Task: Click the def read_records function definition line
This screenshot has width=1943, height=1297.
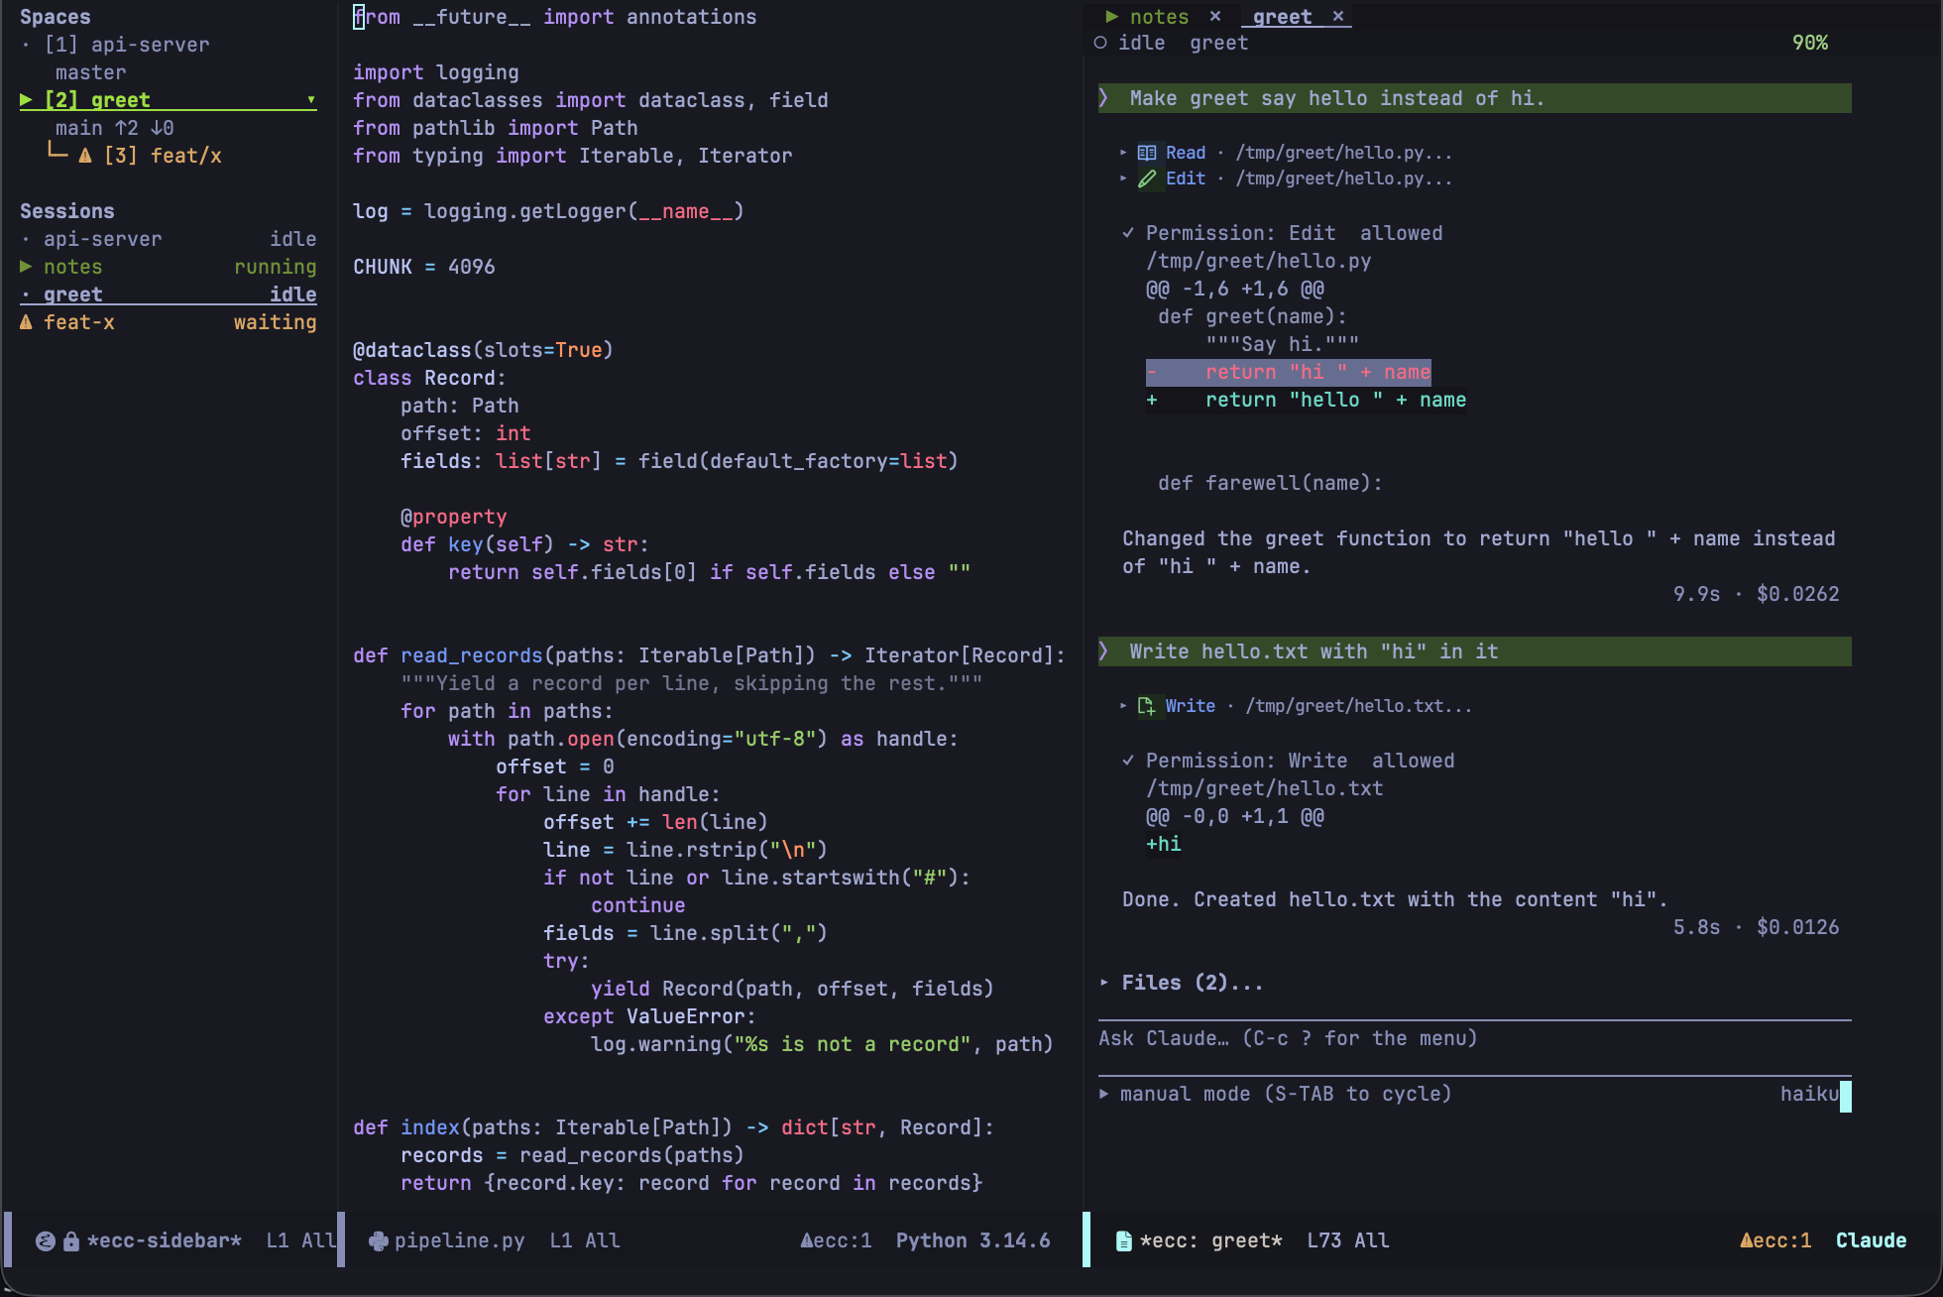Action: pyautogui.click(x=710, y=655)
